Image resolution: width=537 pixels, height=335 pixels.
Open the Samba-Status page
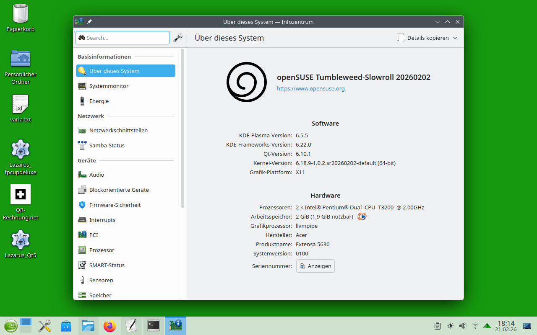click(x=107, y=145)
